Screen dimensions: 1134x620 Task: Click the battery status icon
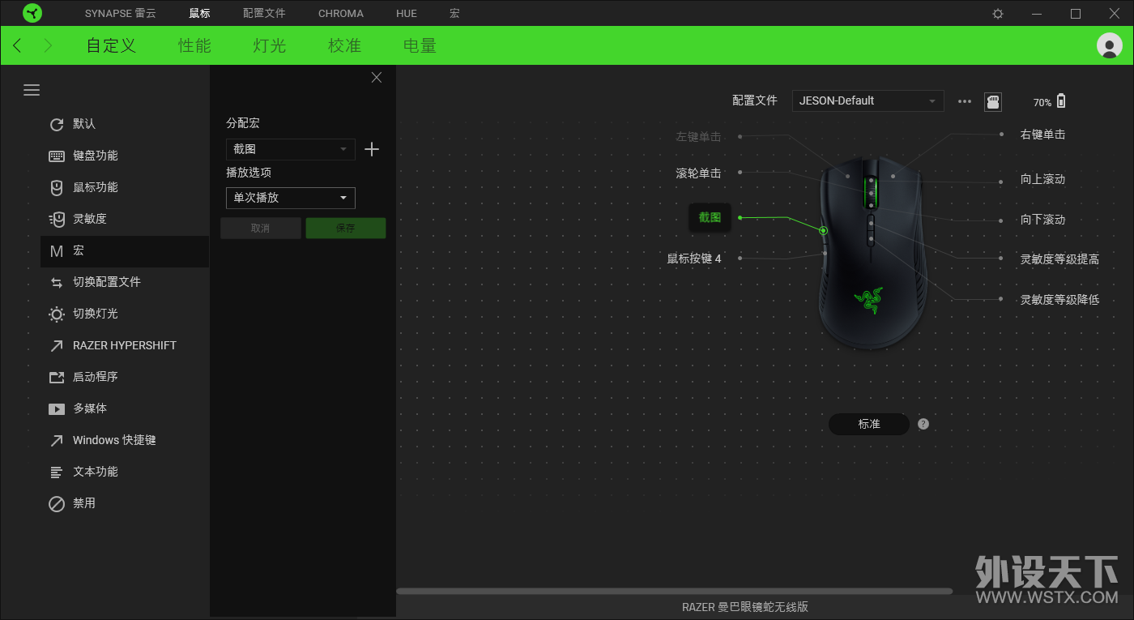[x=1061, y=101]
